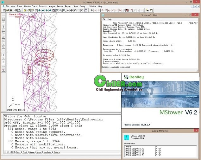Click the window display toggle icon
The height and width of the screenshot is (160, 201).
coord(86,10)
